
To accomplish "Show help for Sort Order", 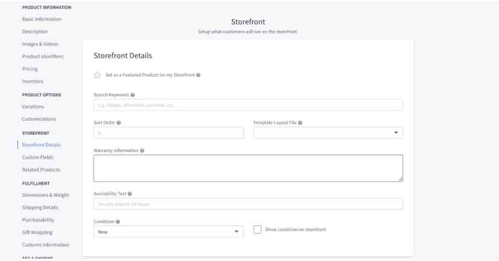I will 118,123.
